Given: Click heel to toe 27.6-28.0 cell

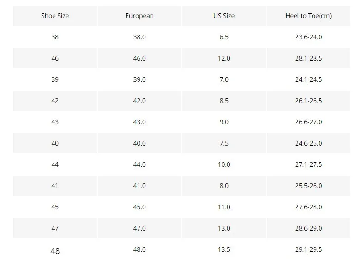Looking at the screenshot, I should tap(308, 207).
